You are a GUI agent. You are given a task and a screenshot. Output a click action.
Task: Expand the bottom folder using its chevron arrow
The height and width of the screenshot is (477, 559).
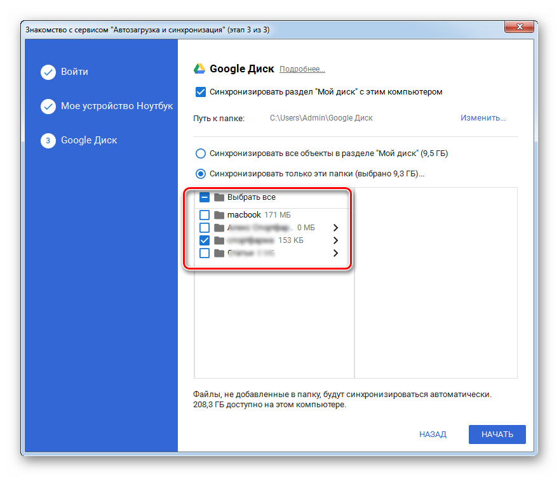(x=335, y=253)
